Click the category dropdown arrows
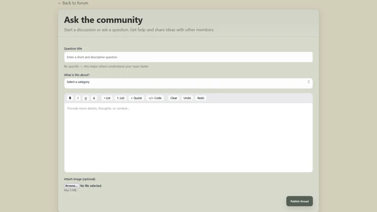The width and height of the screenshot is (377, 212). tap(309, 82)
